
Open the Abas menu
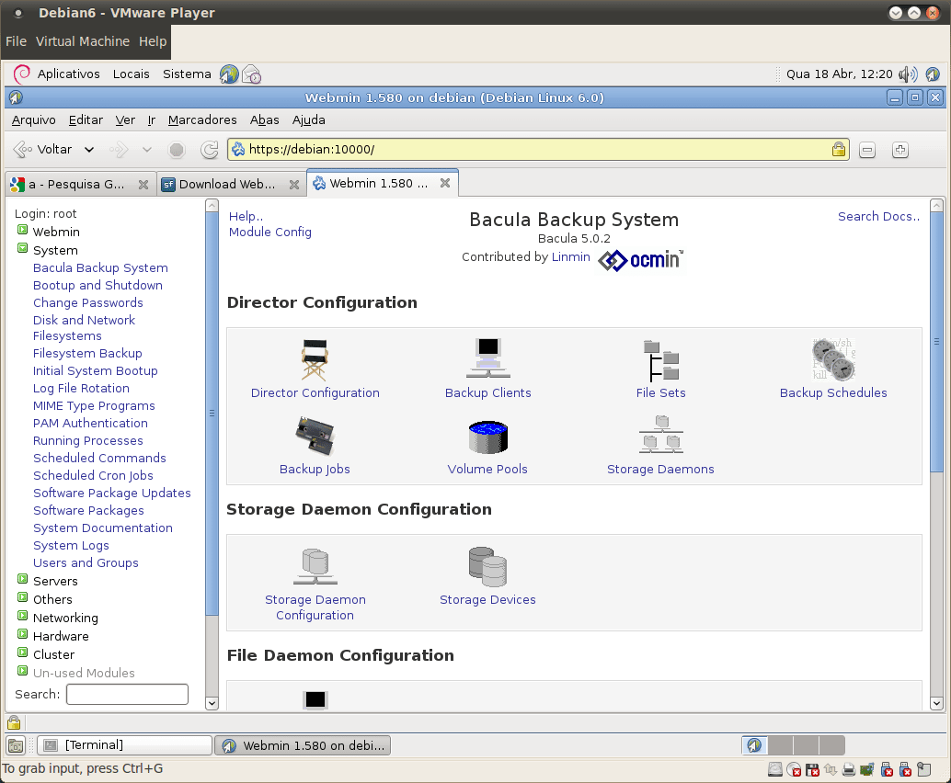(265, 120)
